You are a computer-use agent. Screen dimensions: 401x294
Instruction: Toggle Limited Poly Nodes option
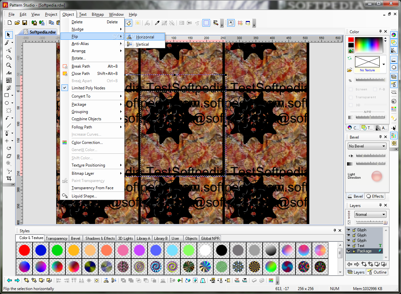(92, 88)
